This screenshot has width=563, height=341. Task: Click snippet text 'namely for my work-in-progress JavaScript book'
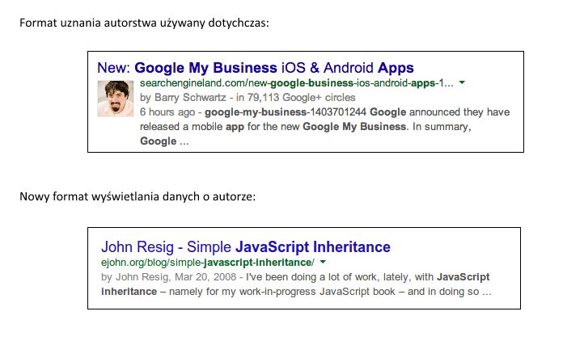pos(281,292)
